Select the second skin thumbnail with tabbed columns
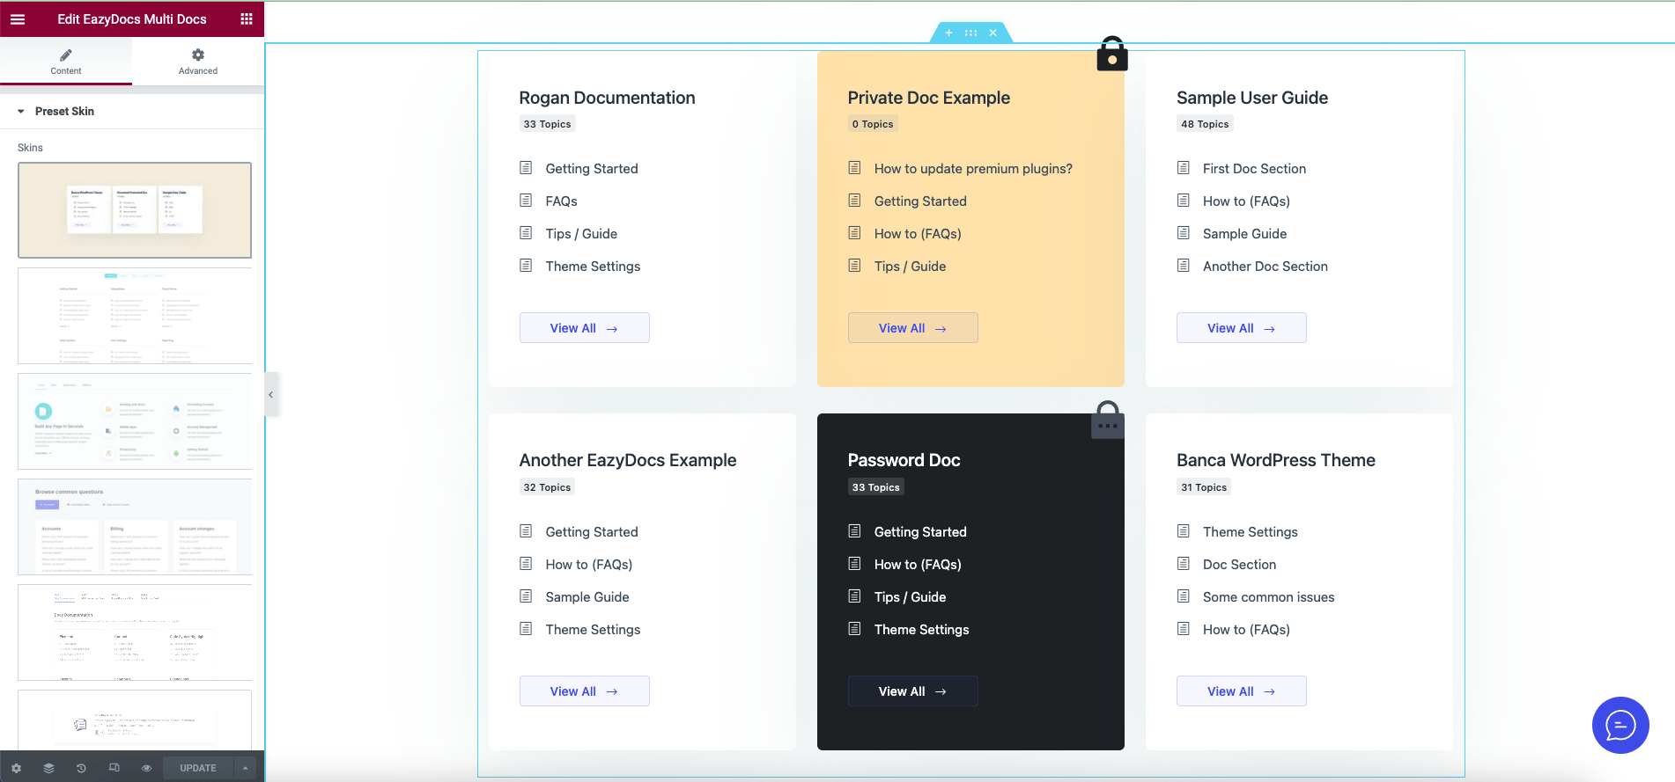This screenshot has width=1675, height=782. pyautogui.click(x=135, y=316)
